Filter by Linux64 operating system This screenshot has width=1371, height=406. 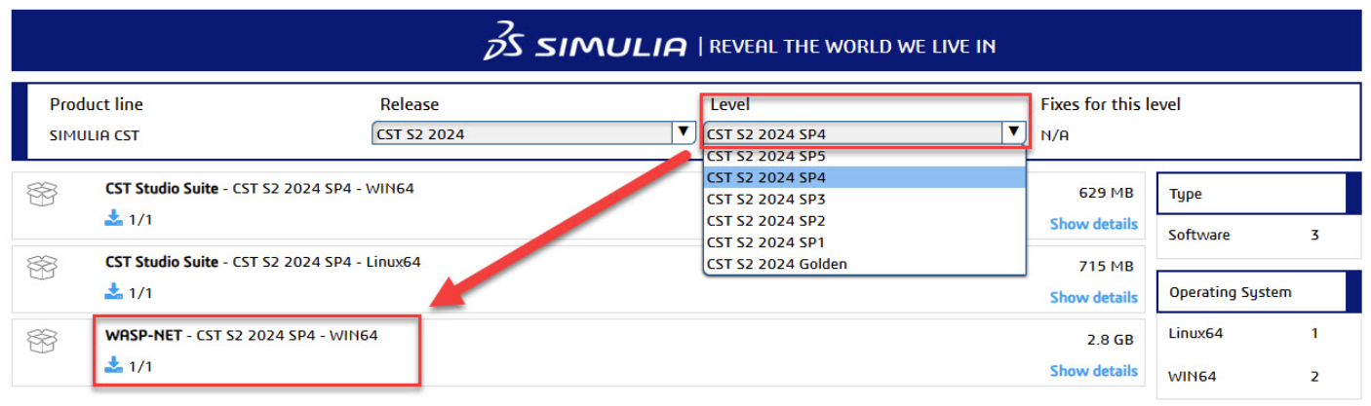(x=1195, y=334)
